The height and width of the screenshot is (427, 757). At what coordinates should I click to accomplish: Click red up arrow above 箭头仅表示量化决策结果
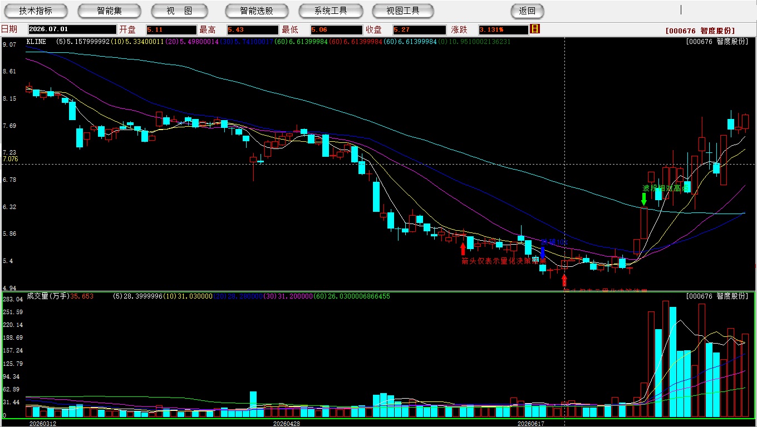(463, 249)
